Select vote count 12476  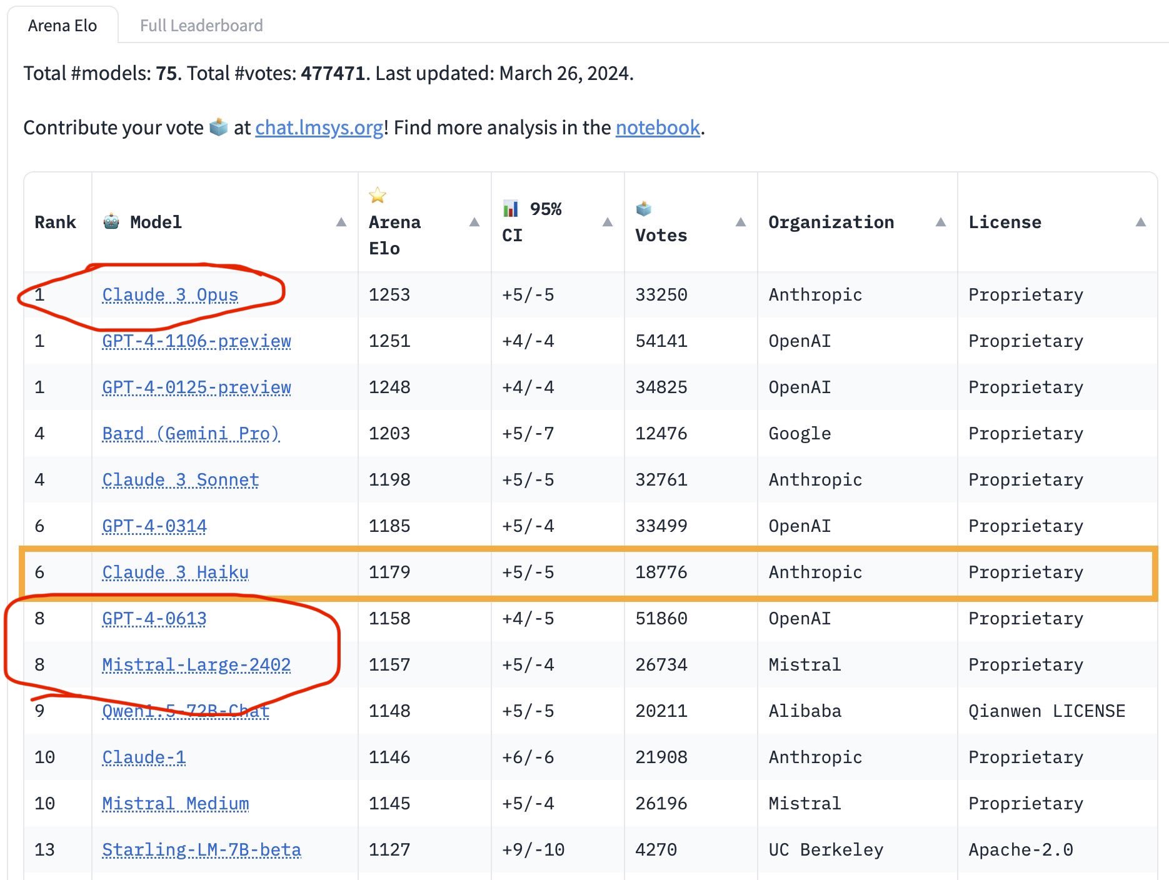[x=661, y=434]
